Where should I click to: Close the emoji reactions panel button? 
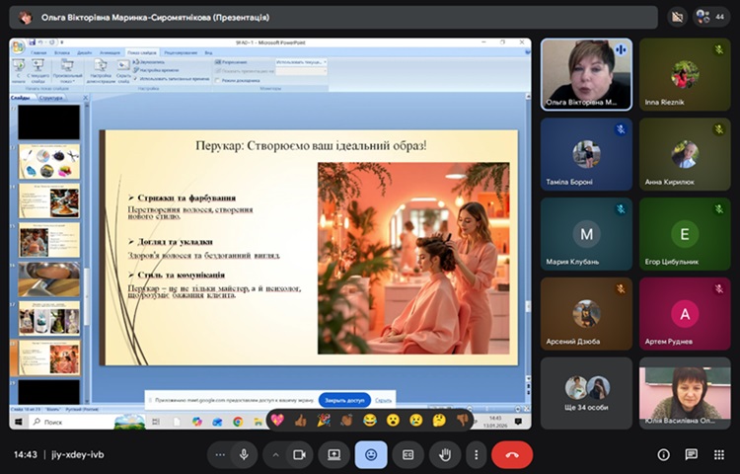pyautogui.click(x=371, y=454)
